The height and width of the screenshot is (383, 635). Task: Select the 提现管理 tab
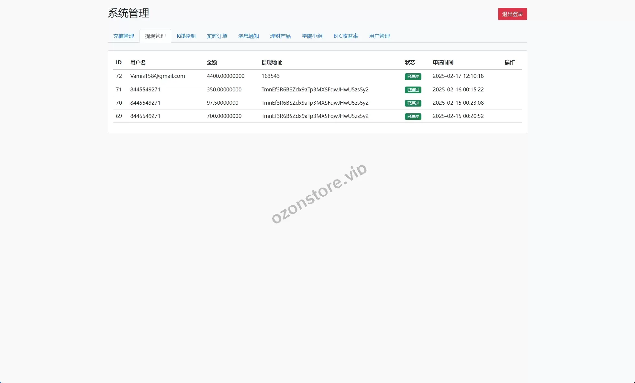155,36
